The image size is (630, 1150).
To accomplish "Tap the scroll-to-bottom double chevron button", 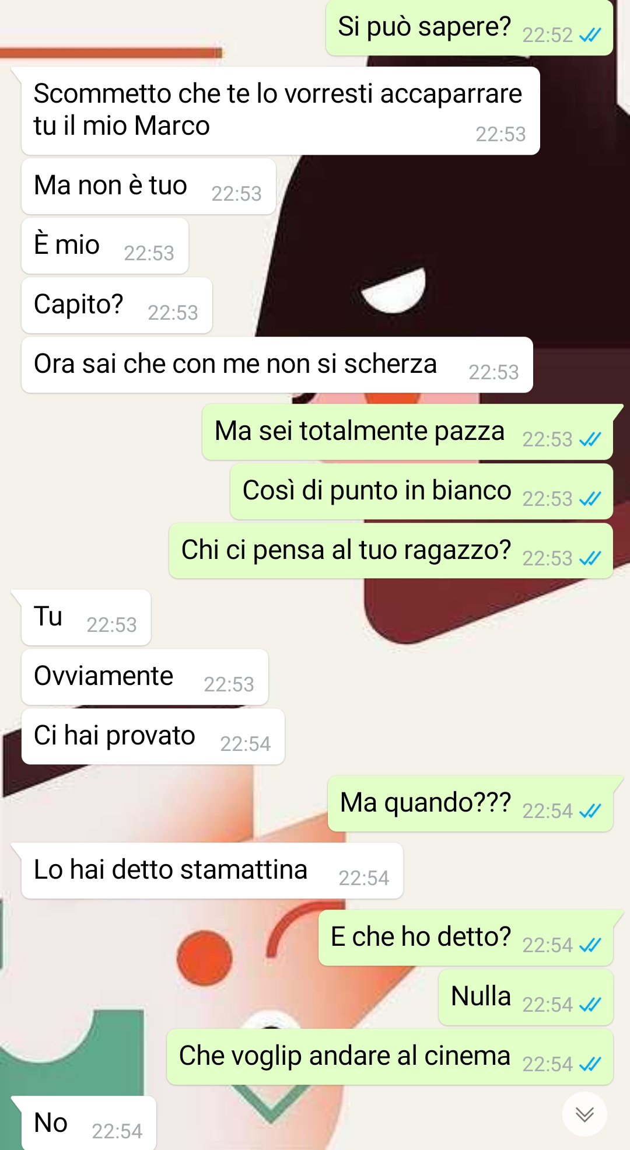I will (x=584, y=1114).
